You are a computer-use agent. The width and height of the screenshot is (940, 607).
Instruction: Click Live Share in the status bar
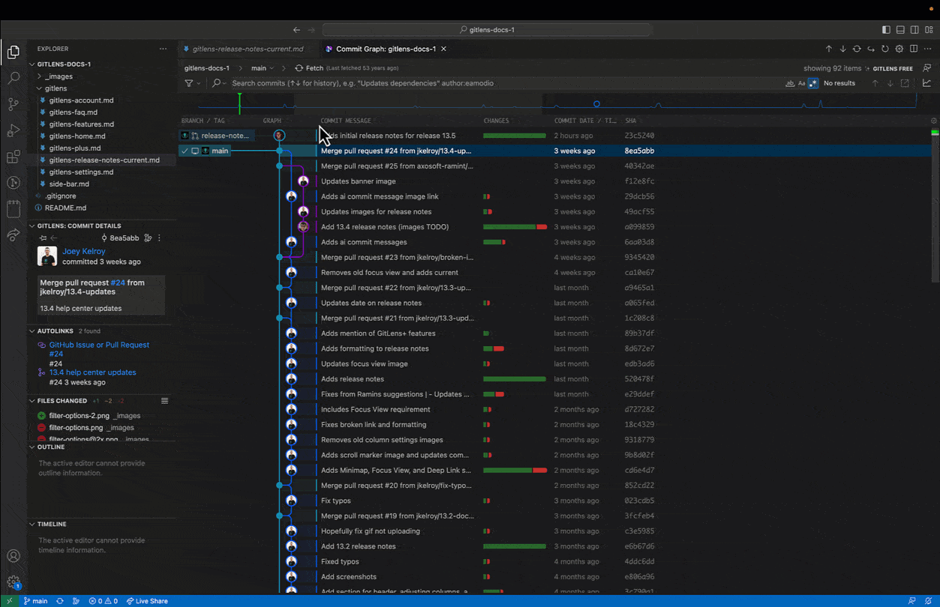pyautogui.click(x=147, y=601)
